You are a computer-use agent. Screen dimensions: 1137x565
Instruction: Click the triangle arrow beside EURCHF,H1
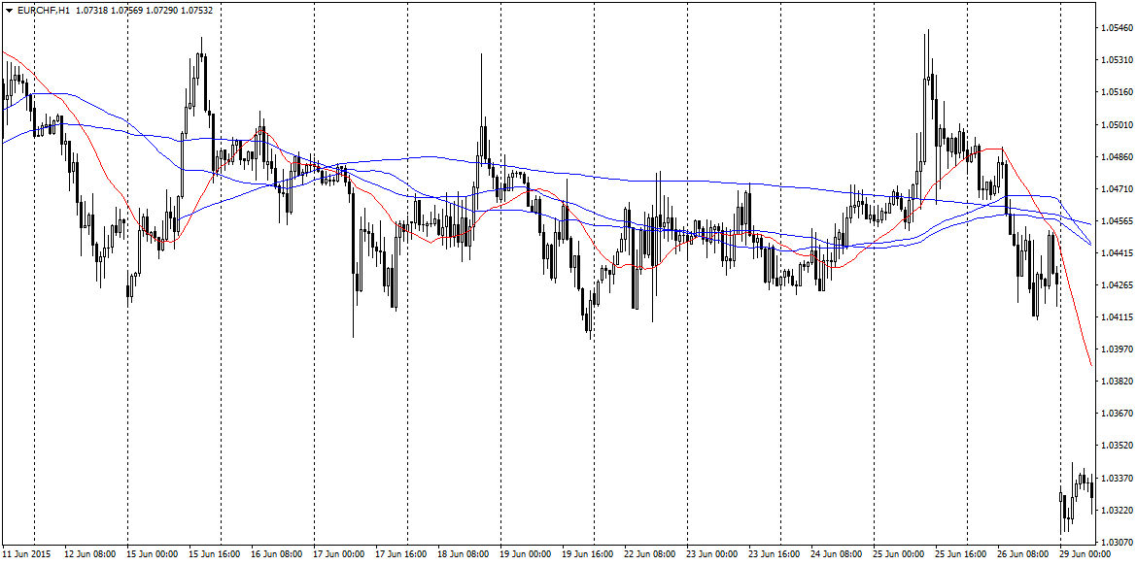[x=8, y=10]
